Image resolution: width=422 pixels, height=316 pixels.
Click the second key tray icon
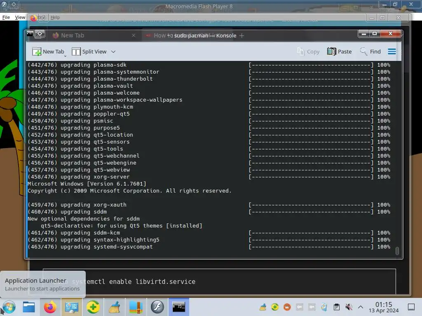coord(312,307)
